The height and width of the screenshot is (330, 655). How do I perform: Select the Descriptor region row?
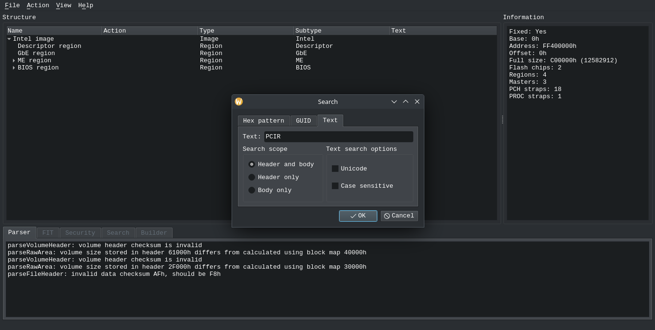click(x=49, y=46)
